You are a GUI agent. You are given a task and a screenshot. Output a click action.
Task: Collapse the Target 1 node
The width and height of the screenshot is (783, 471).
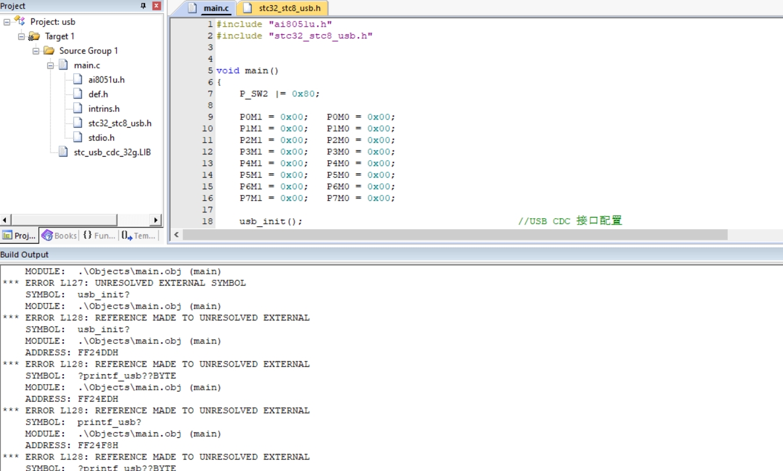pos(21,36)
